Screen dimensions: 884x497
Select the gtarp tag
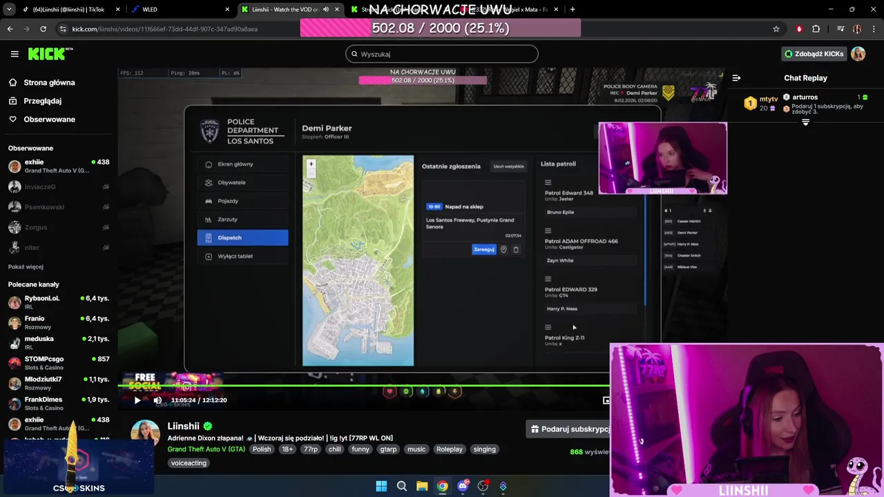point(388,449)
